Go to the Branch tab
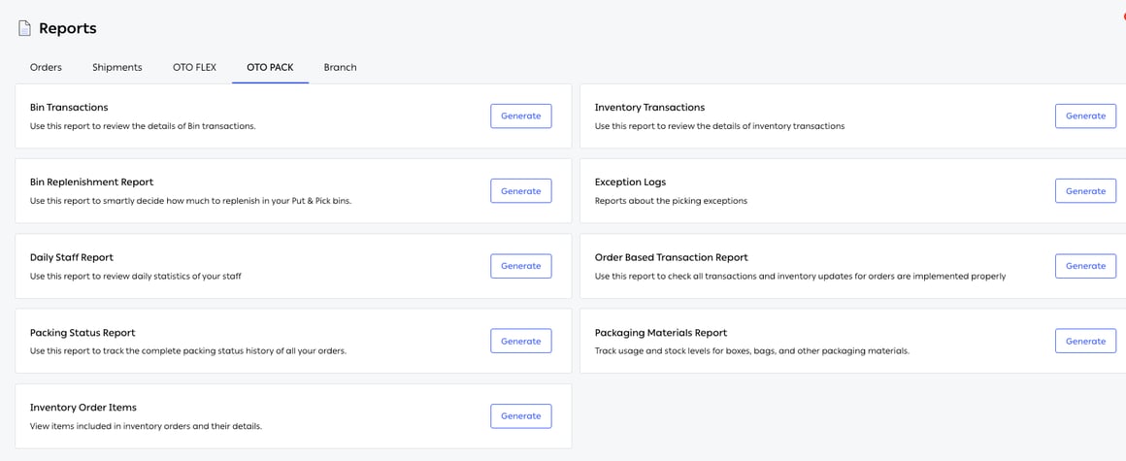Viewport: 1126px width, 461px height. (x=341, y=68)
